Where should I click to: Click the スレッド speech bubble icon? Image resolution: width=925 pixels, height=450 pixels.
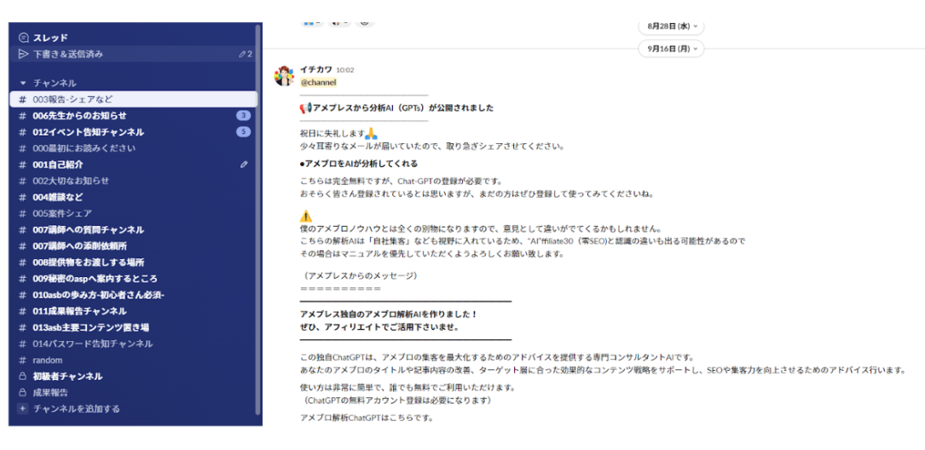coord(23,37)
